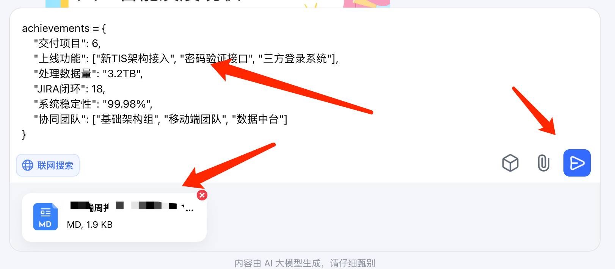Remove the attached MD file with red X

pos(202,195)
